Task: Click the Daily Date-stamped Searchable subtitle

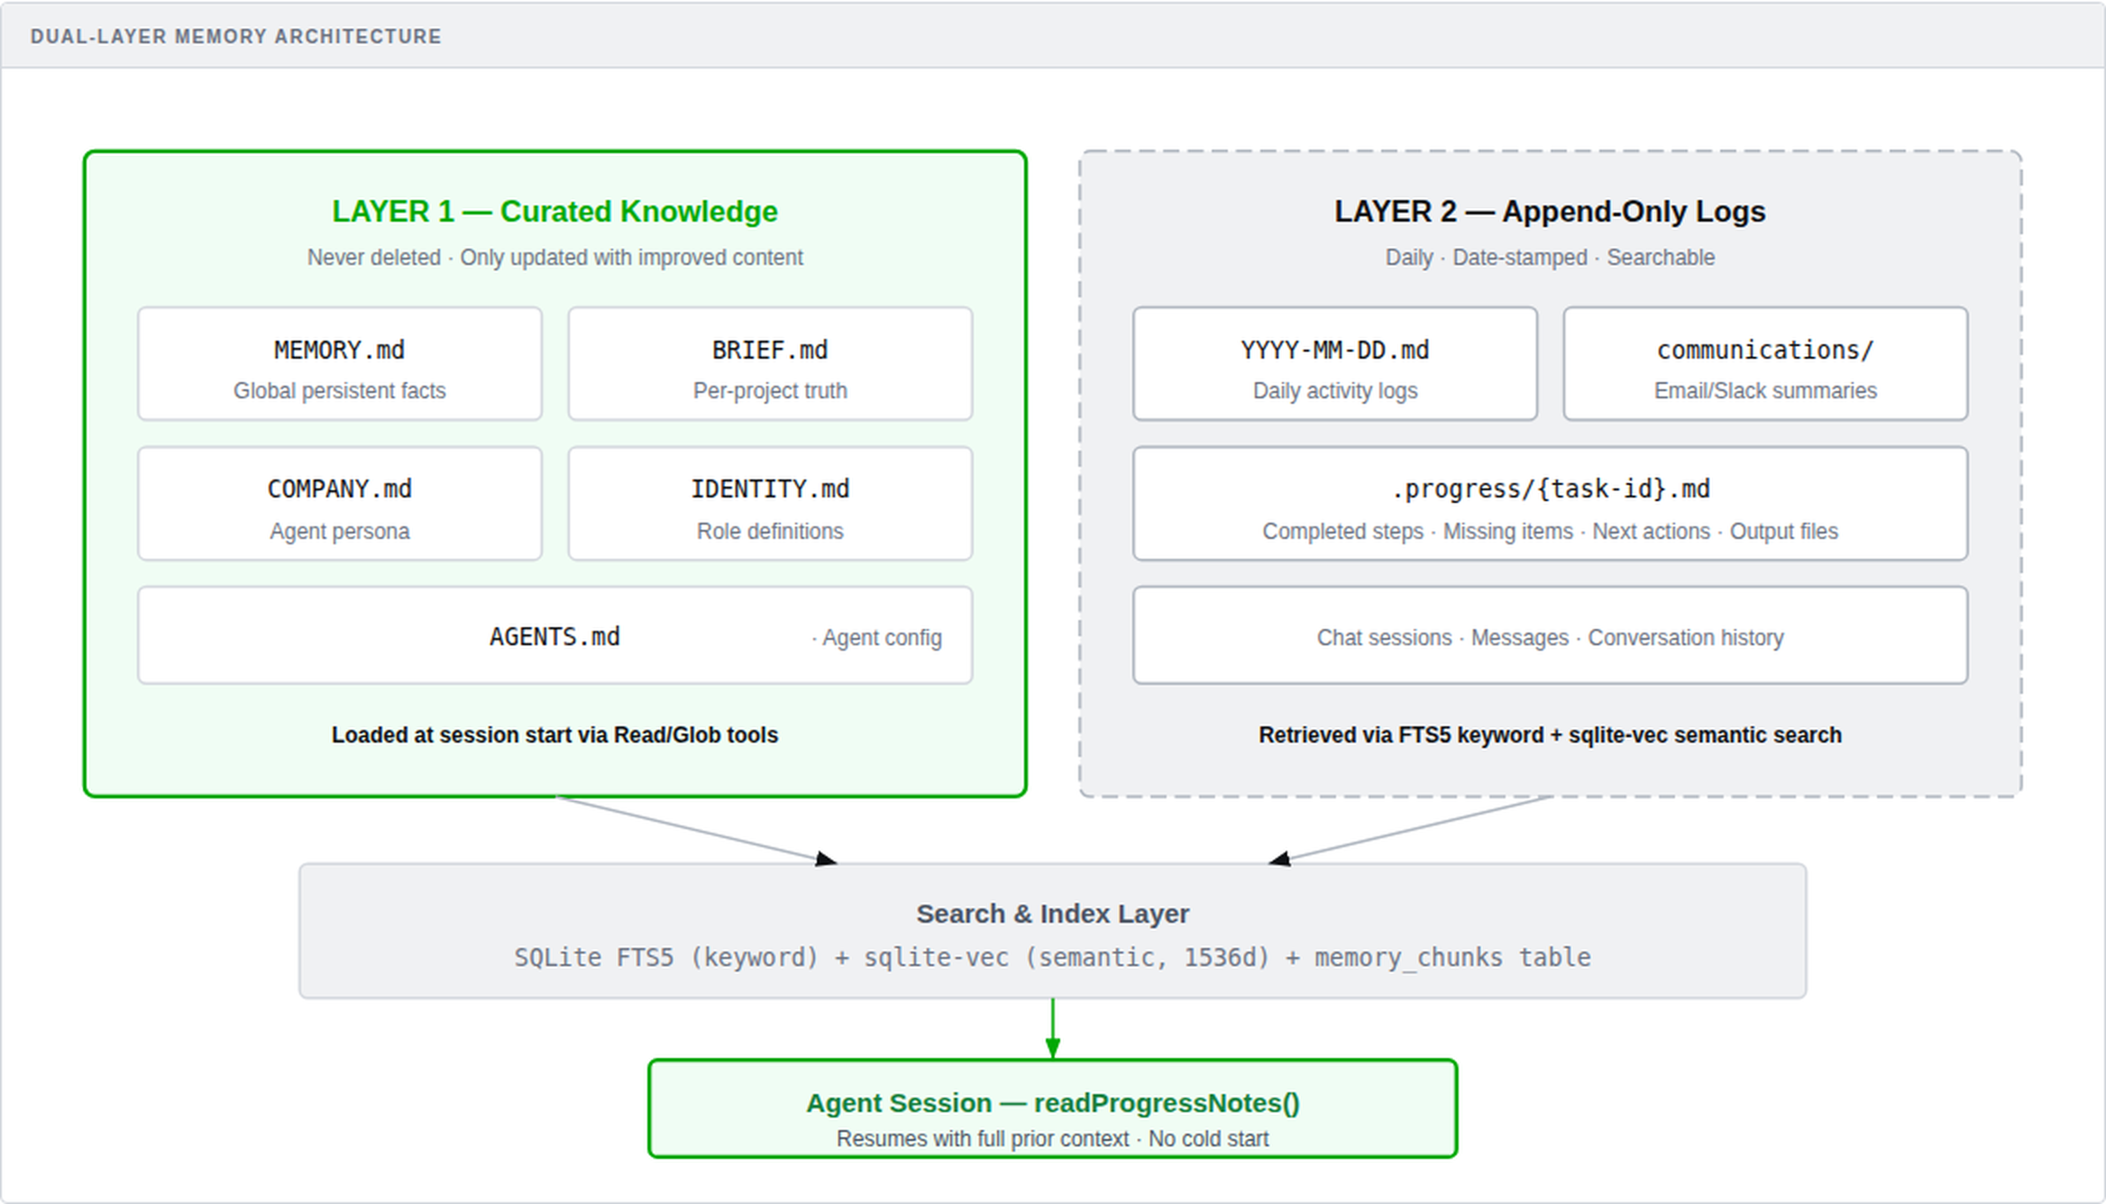Action: pyautogui.click(x=1550, y=258)
